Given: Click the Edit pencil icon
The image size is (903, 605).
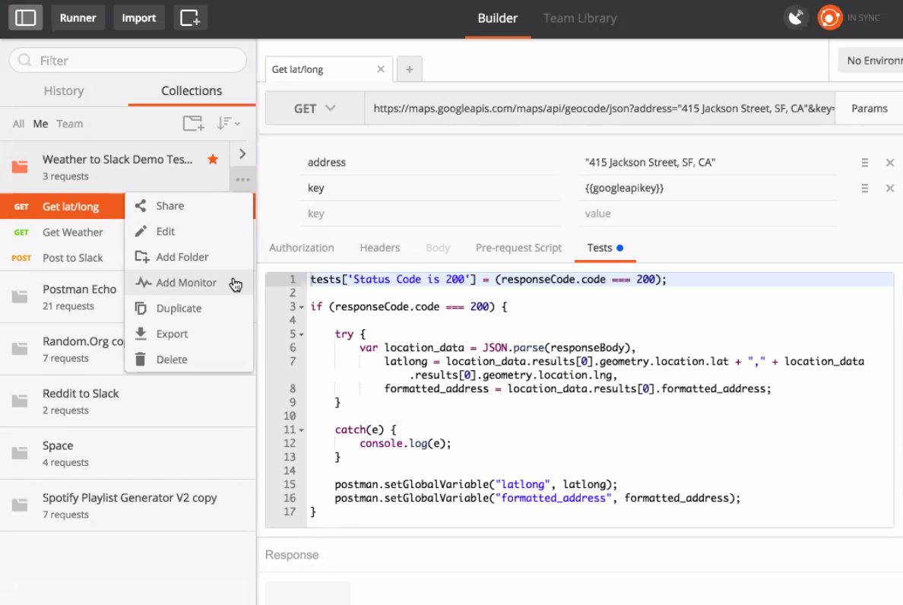Looking at the screenshot, I should click(x=141, y=231).
